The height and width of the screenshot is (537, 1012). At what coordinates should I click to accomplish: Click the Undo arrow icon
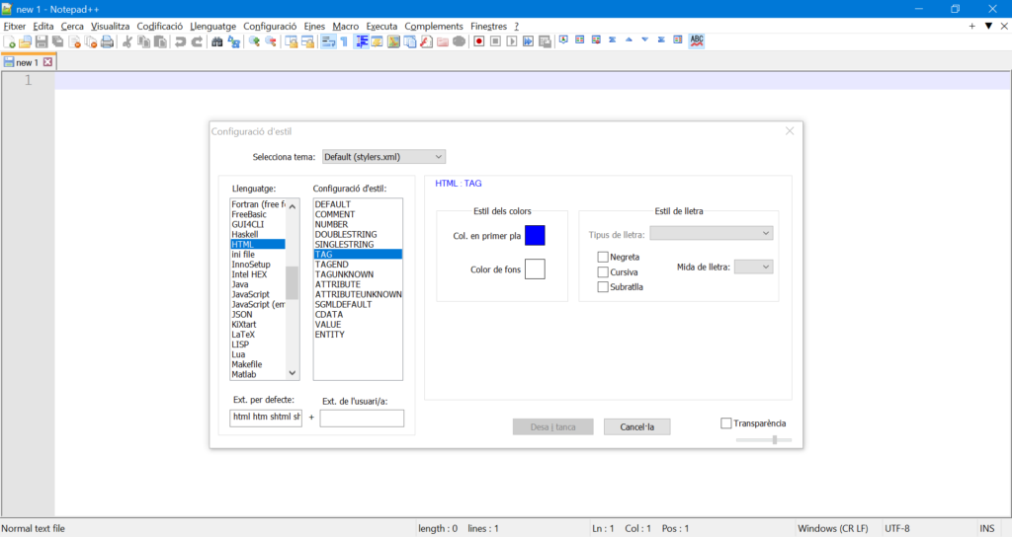[180, 41]
